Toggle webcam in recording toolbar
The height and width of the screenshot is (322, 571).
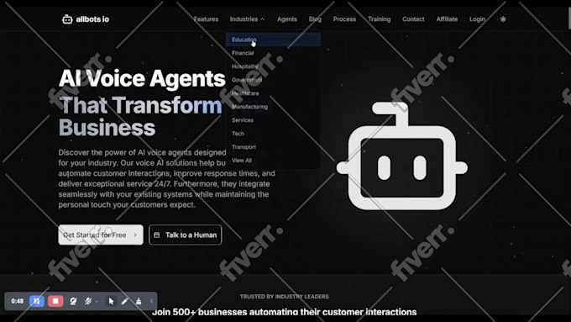(73, 301)
